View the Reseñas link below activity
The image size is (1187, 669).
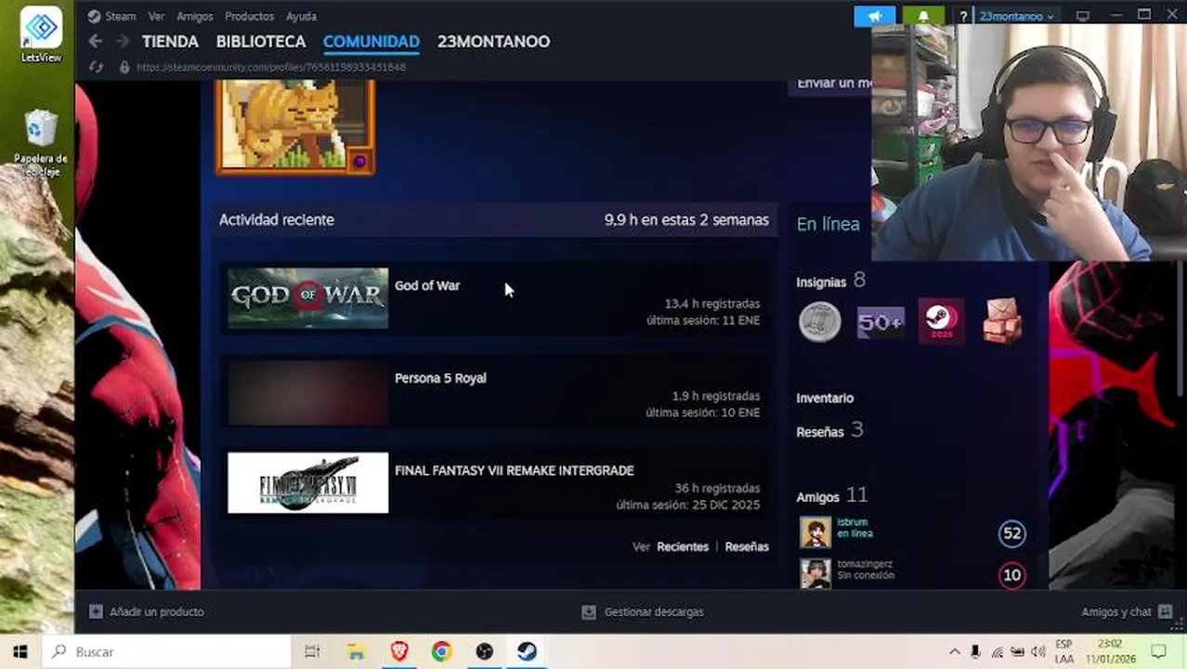tap(747, 546)
